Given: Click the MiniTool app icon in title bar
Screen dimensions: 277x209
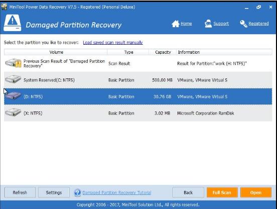Looking at the screenshot, I should pos(4,7).
